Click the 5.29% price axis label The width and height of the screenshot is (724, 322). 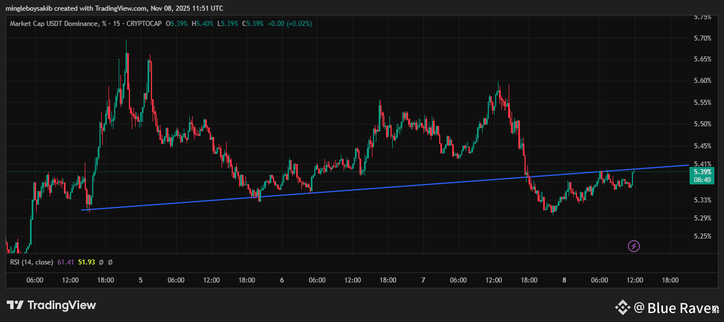point(702,218)
